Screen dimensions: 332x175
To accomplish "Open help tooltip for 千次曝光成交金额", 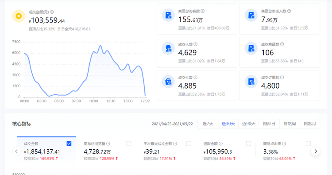I will pyautogui.click(x=175, y=144).
